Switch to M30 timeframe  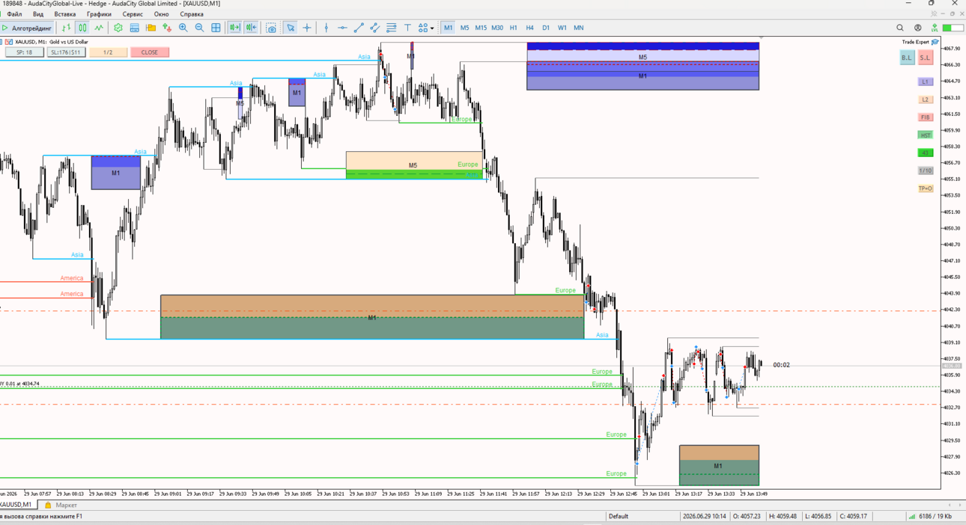pos(497,28)
